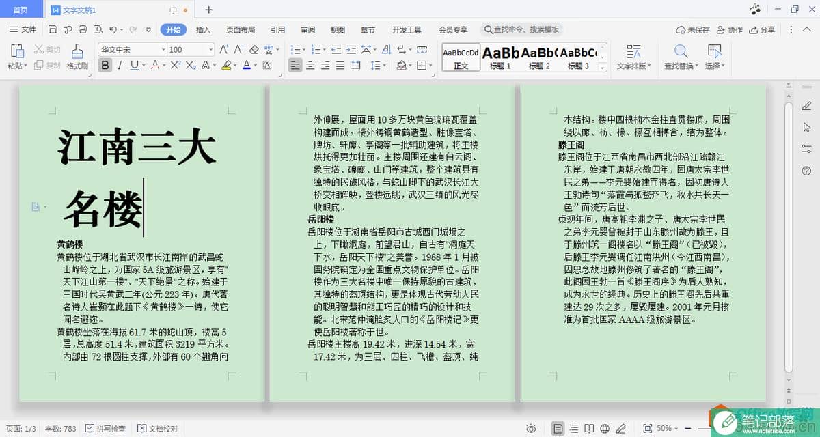The width and height of the screenshot is (820, 437).
Task: Decrease font size with A- icon
Action: point(238,50)
